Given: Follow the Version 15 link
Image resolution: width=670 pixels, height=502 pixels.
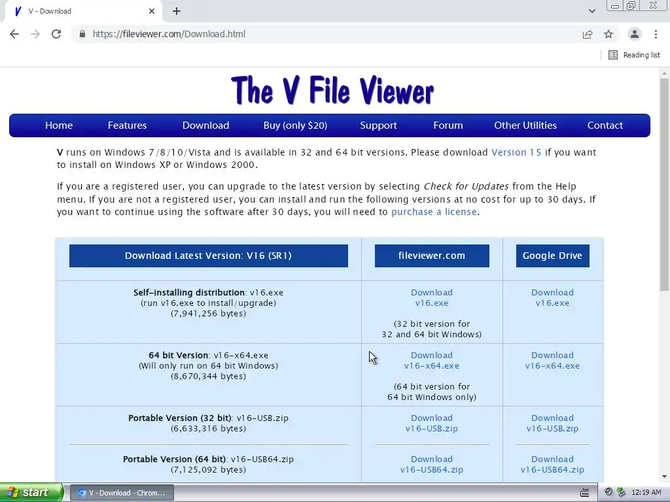Looking at the screenshot, I should [x=516, y=152].
